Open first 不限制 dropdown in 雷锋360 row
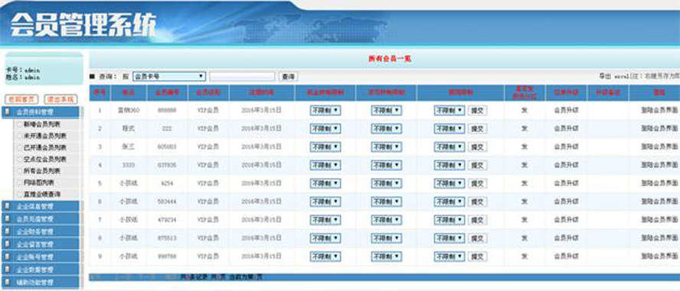The image size is (680, 291). pos(325,110)
